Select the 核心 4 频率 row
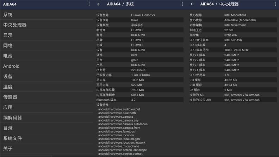 click(233, 70)
